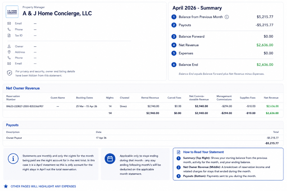Select the Tax ID document icon
Image resolution: width=287 pixels, height=191 pixels.
click(x=9, y=36)
